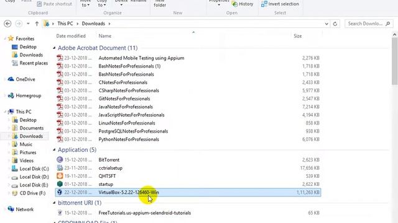Click Paste shortcut in ribbon
This screenshot has width=398, height=223.
tap(54, 4)
